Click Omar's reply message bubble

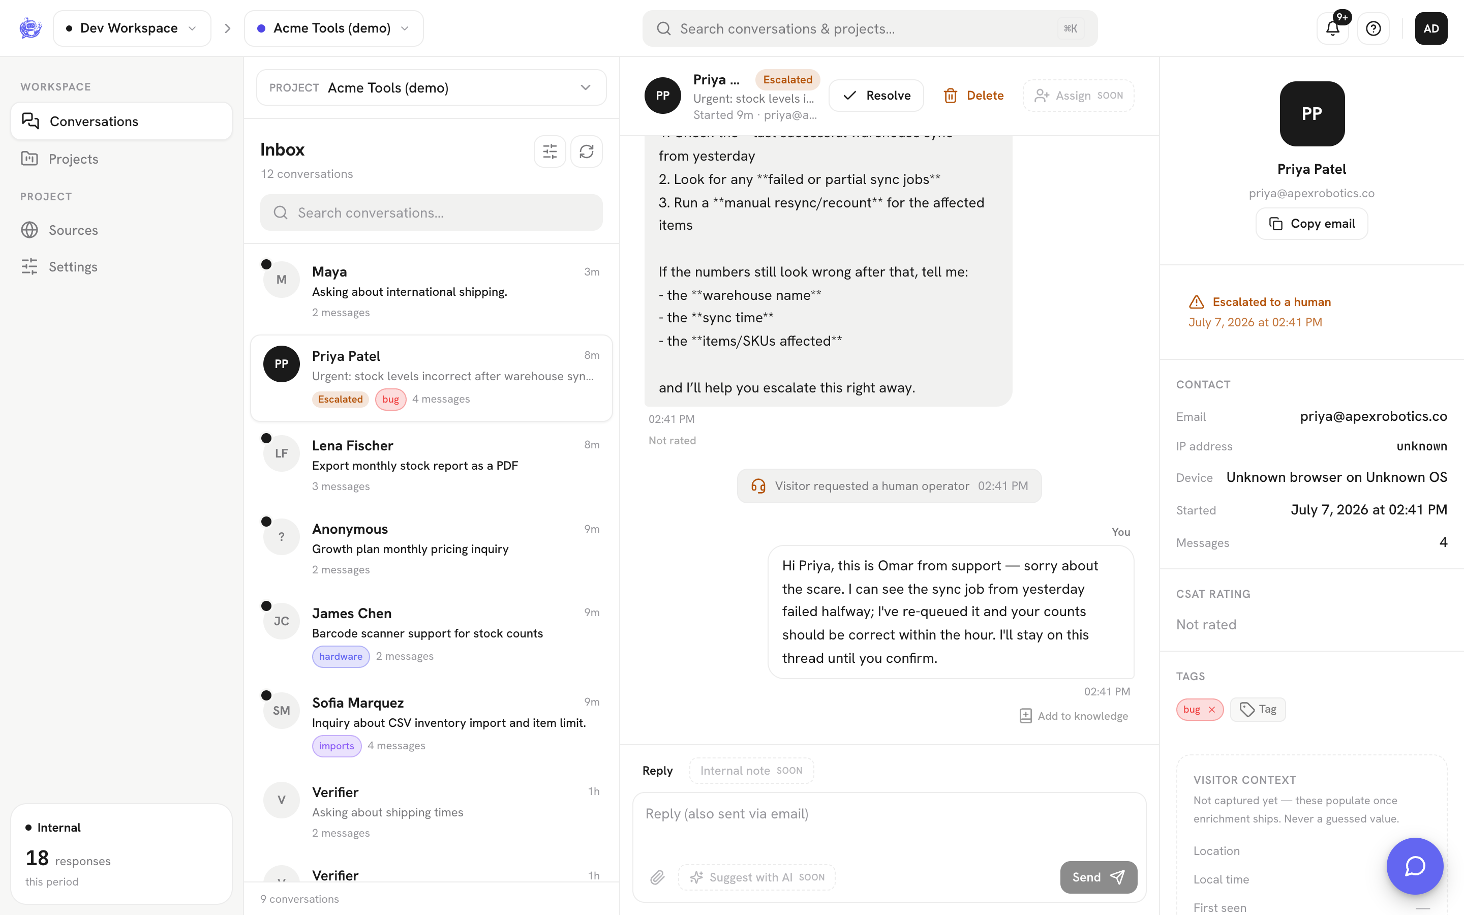pos(951,612)
